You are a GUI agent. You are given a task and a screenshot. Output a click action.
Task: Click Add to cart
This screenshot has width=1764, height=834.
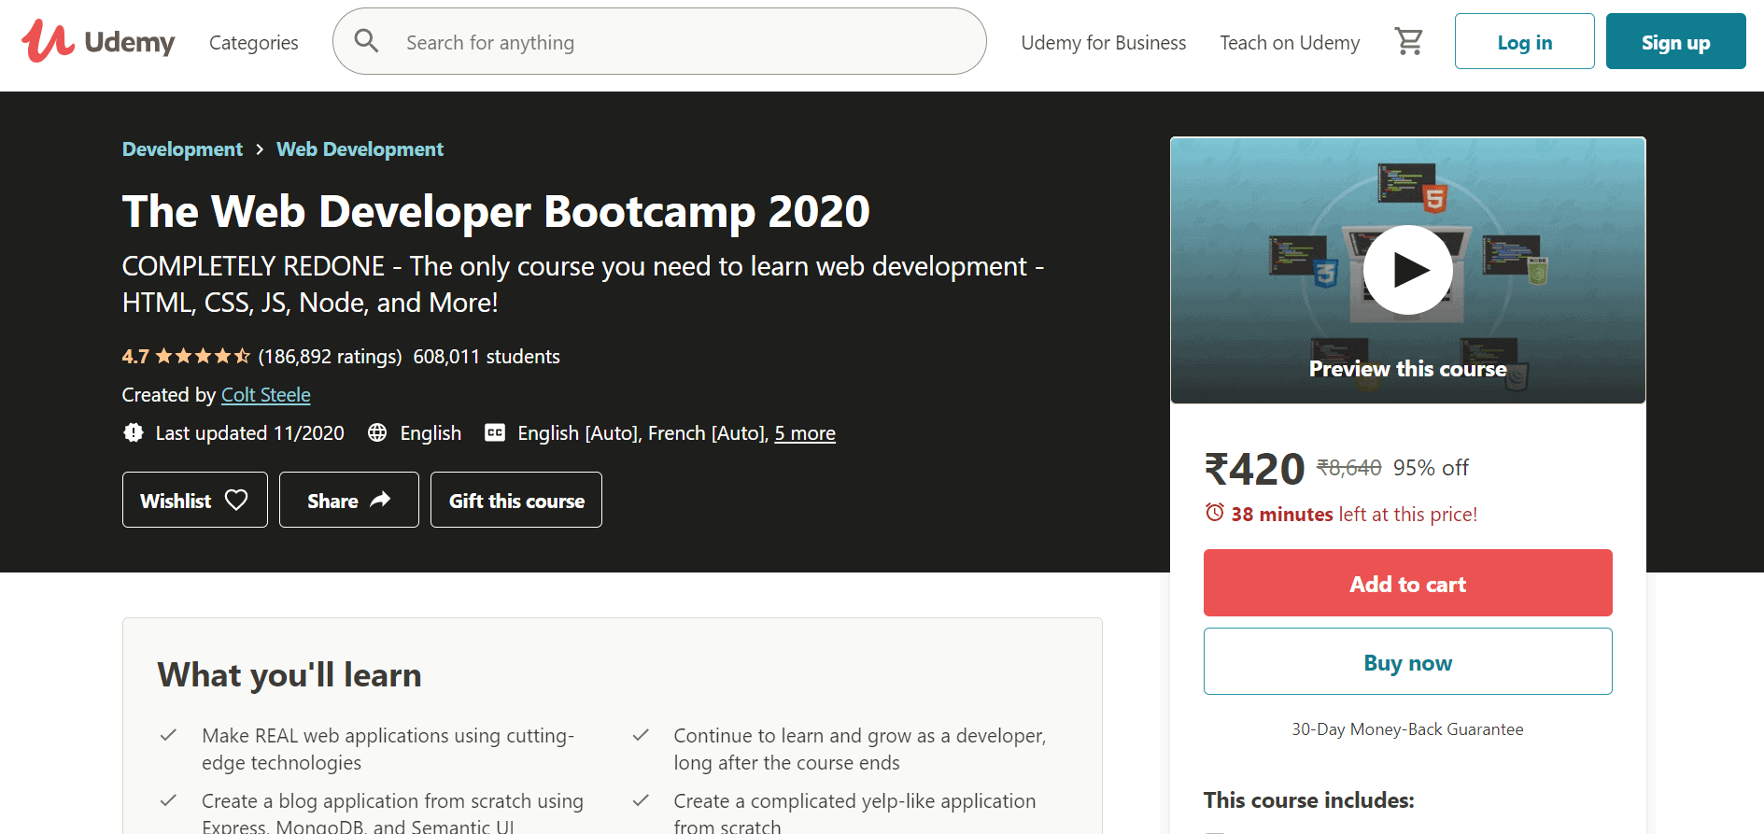(x=1407, y=583)
